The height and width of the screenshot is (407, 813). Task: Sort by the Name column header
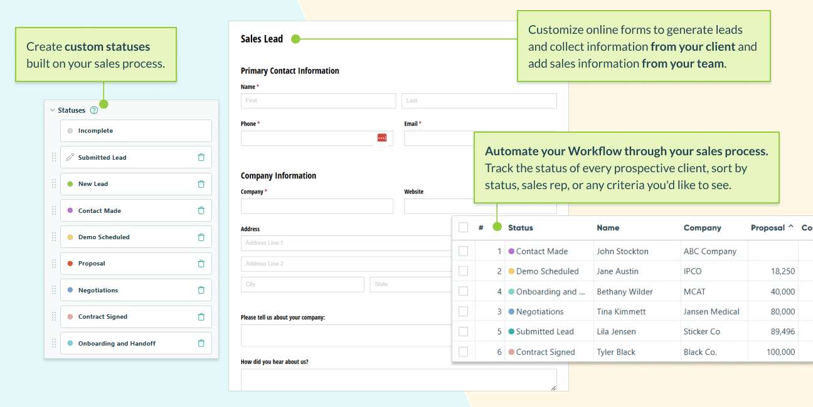607,227
